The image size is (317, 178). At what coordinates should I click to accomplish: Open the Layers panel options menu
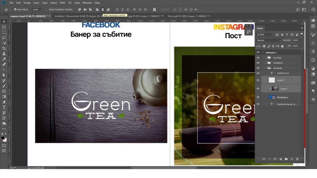point(302,28)
